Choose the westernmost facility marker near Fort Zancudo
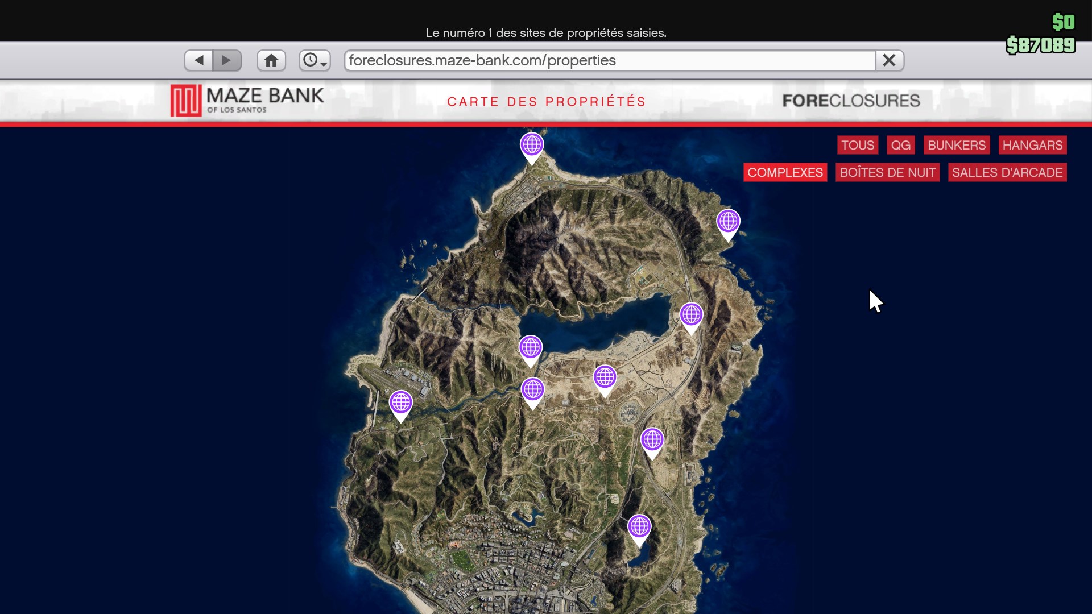The width and height of the screenshot is (1092, 614). 400,403
